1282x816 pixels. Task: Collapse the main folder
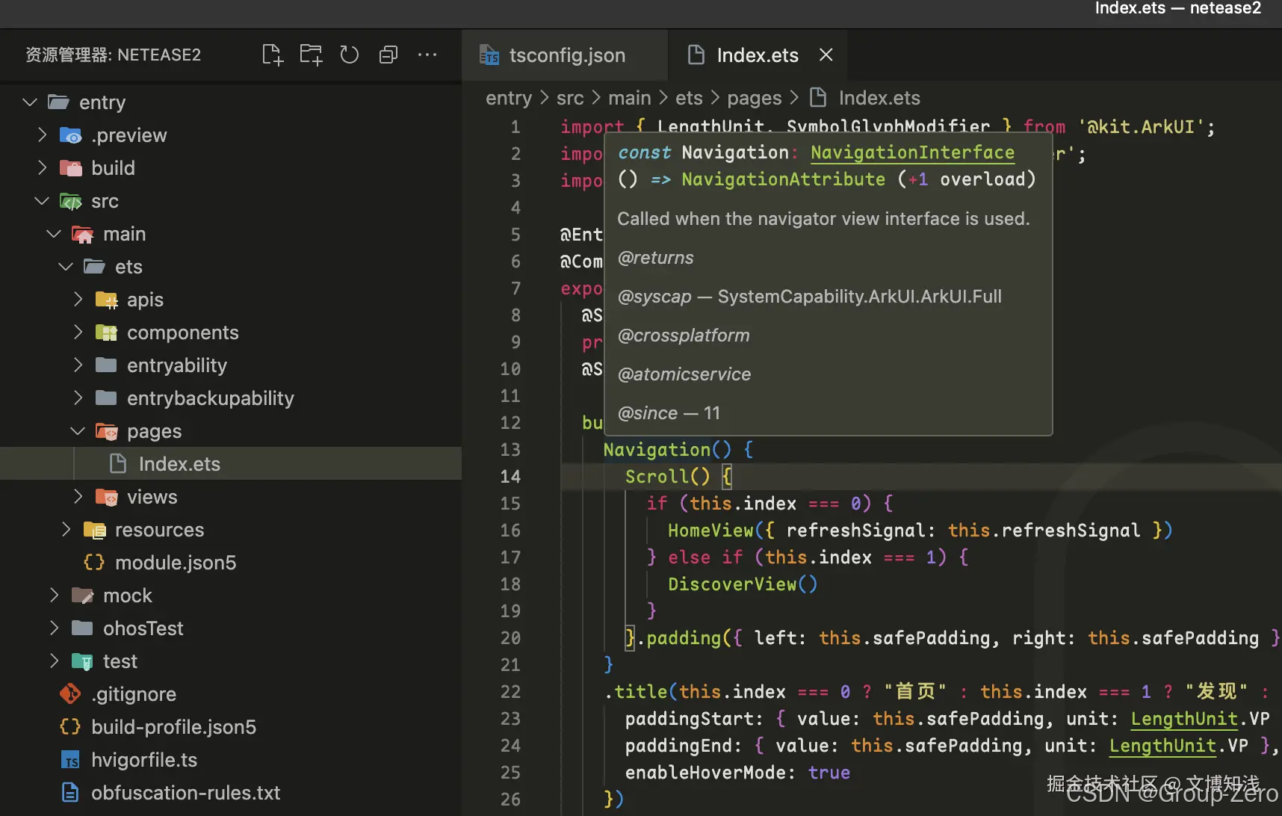tap(54, 234)
